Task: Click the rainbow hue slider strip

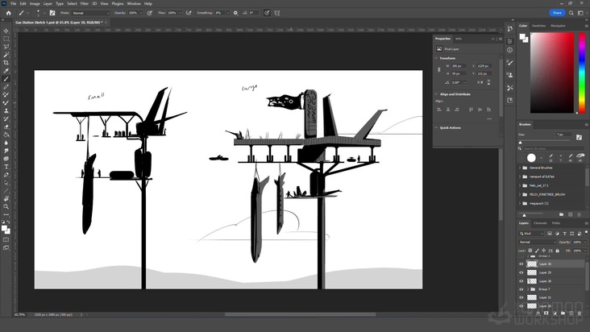Action: click(x=580, y=73)
